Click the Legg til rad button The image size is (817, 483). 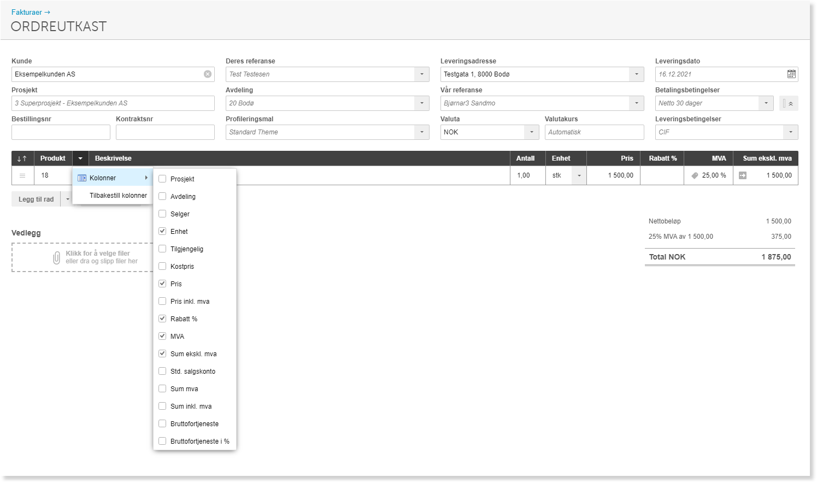pos(36,199)
